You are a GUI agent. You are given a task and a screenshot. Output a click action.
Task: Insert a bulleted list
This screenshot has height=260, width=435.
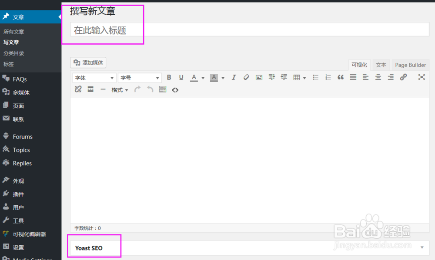[x=315, y=77]
